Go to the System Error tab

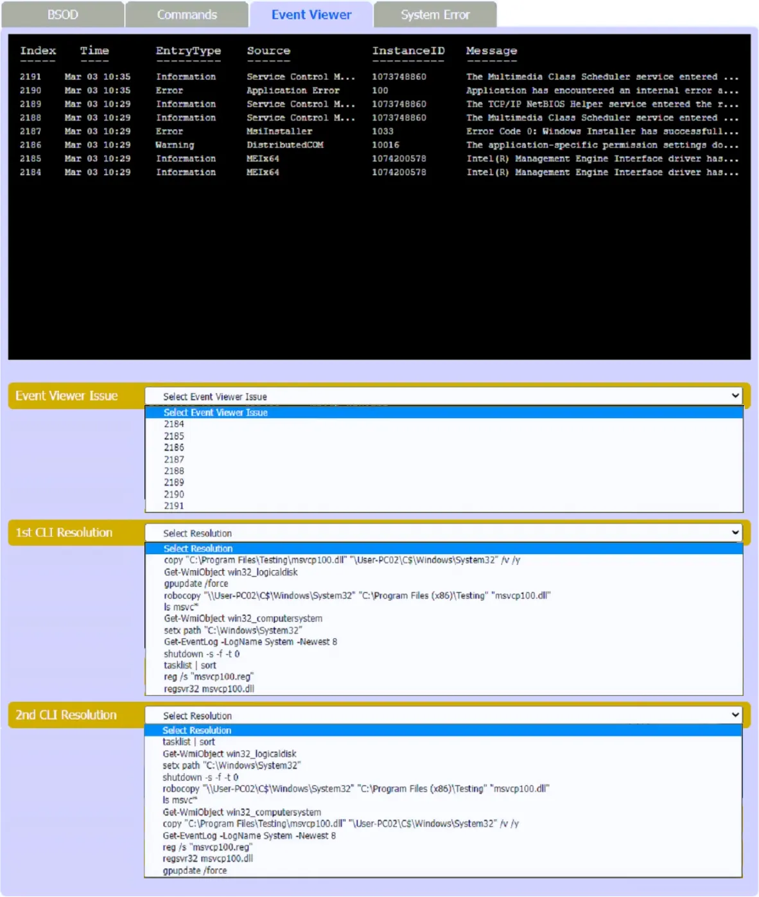coord(435,15)
